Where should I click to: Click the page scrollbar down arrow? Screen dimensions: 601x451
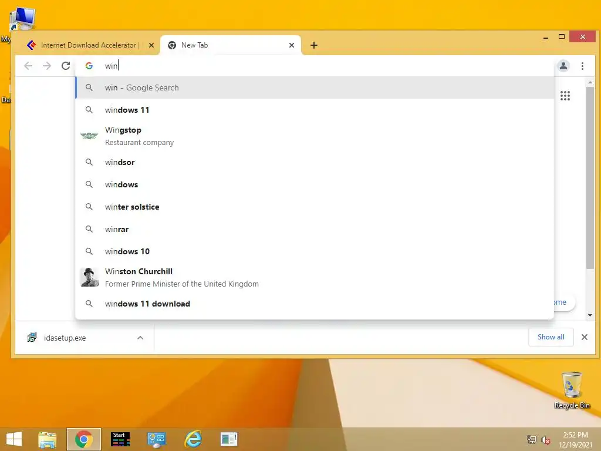click(x=590, y=315)
